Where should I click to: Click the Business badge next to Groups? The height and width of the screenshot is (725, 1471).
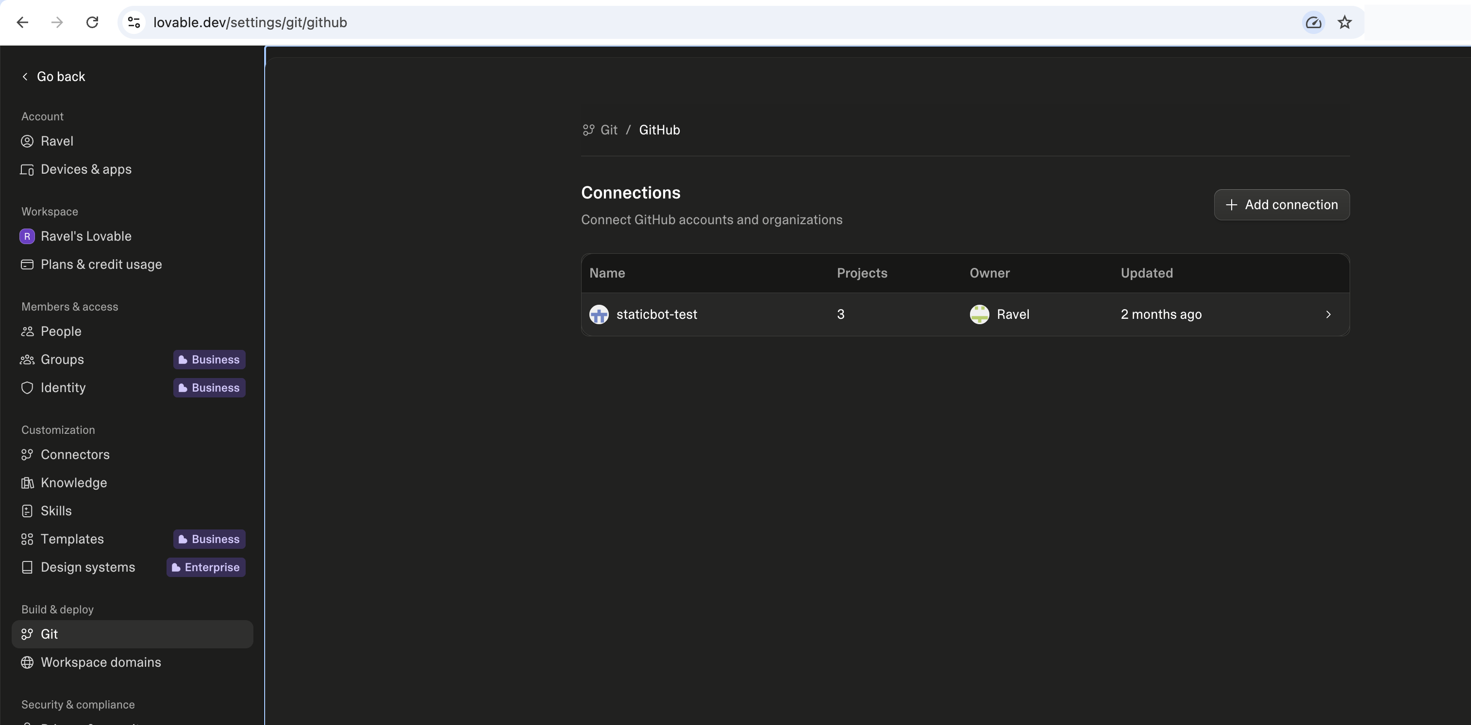click(210, 360)
